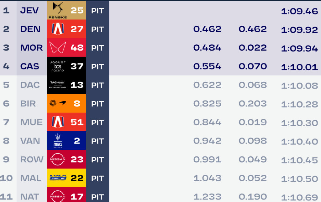
Task: Click the Lola Yamaha ABT logo
Action: coord(58,178)
